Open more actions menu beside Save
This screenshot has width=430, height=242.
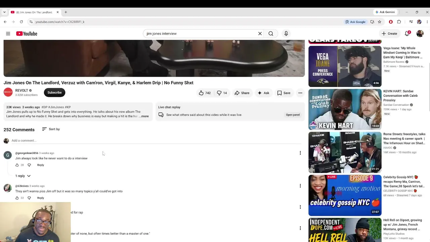(300, 93)
